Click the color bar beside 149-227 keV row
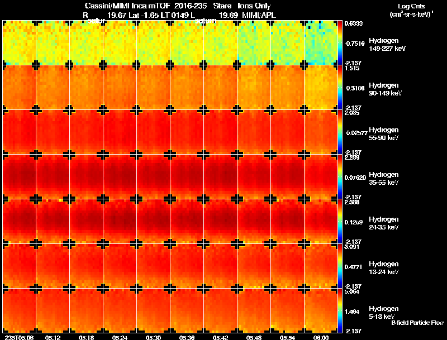The image size is (447, 340). tap(340, 43)
